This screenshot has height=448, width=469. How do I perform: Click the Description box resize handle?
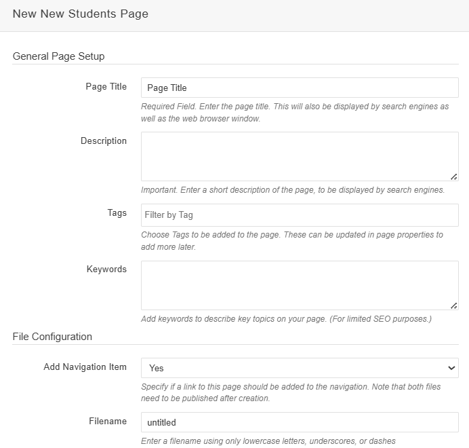453,176
